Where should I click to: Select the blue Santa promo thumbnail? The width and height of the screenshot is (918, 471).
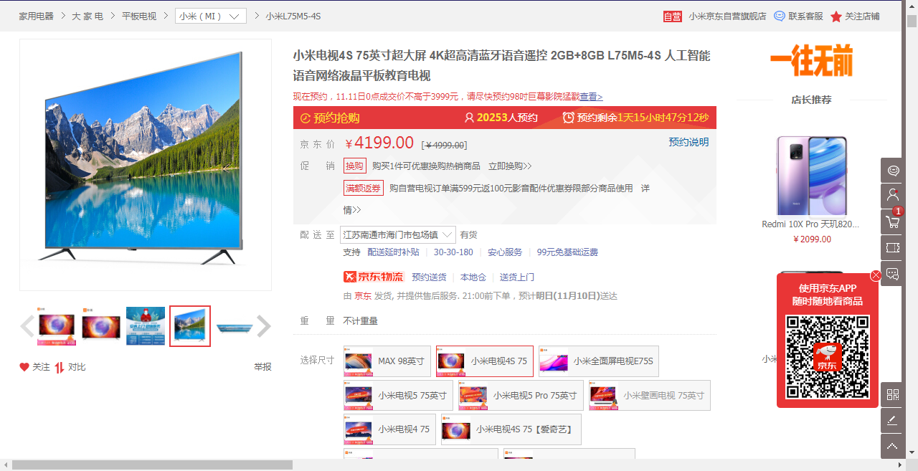146,326
